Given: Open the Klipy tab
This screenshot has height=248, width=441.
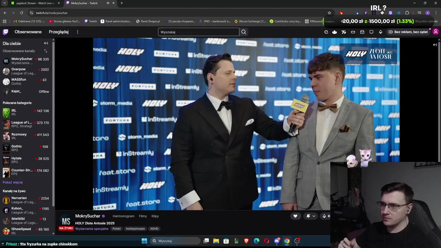Looking at the screenshot, I should (155, 216).
